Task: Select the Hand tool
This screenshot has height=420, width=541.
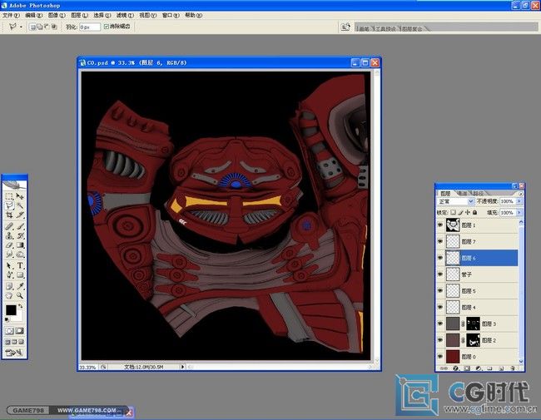Action: coord(9,295)
